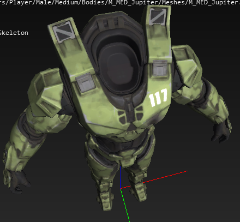Select the M_MED_Jupiter mesh path text
240x222 pixels.
[120, 3]
